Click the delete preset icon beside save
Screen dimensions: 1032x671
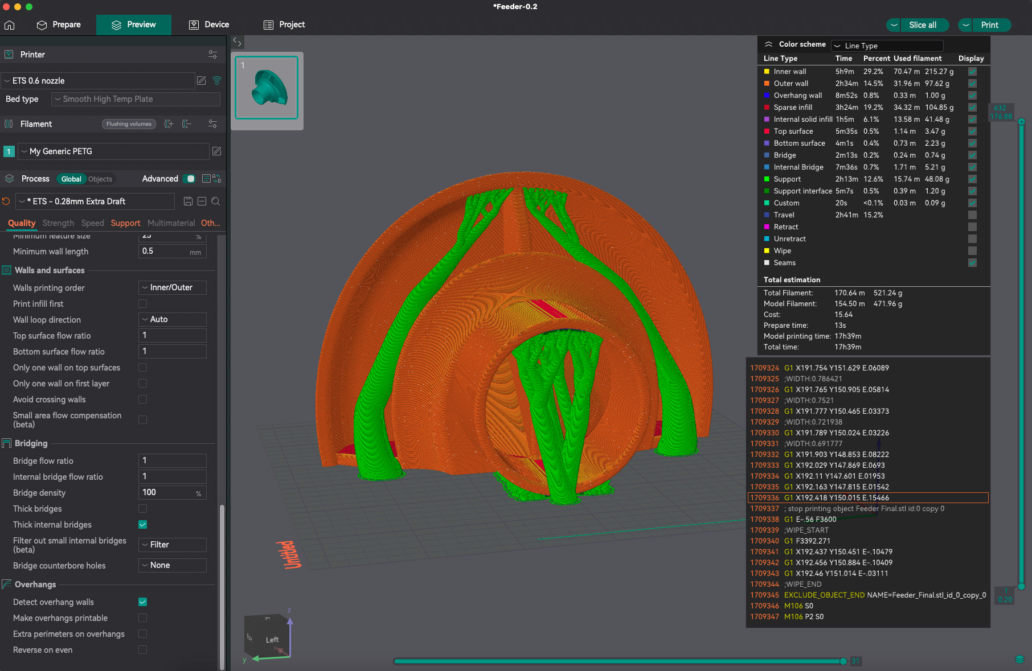coord(202,201)
